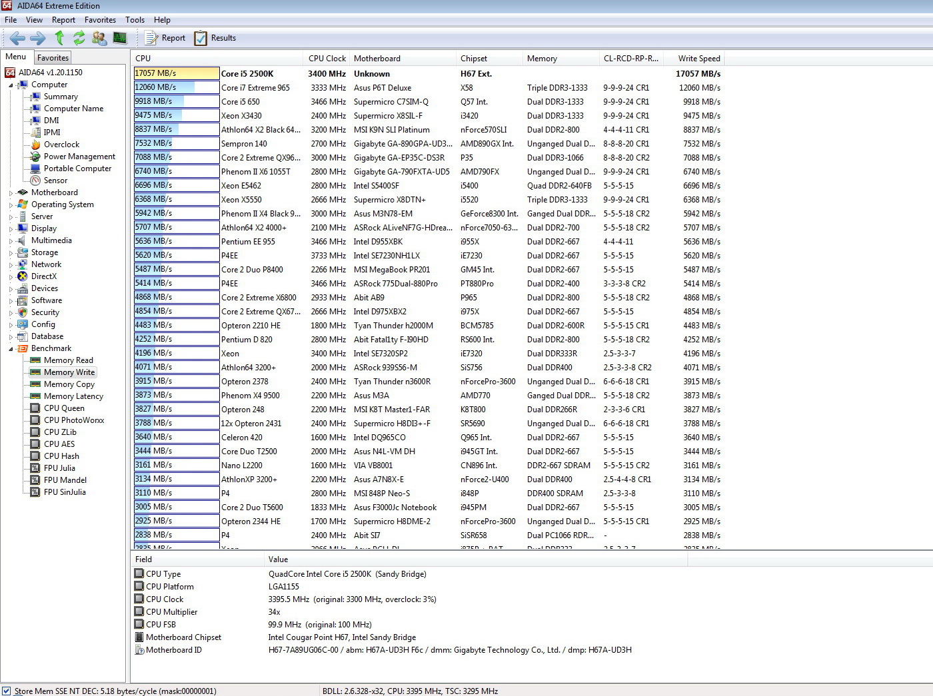
Task: Switch to the Menu tab in the sidebar
Action: pyautogui.click(x=16, y=57)
